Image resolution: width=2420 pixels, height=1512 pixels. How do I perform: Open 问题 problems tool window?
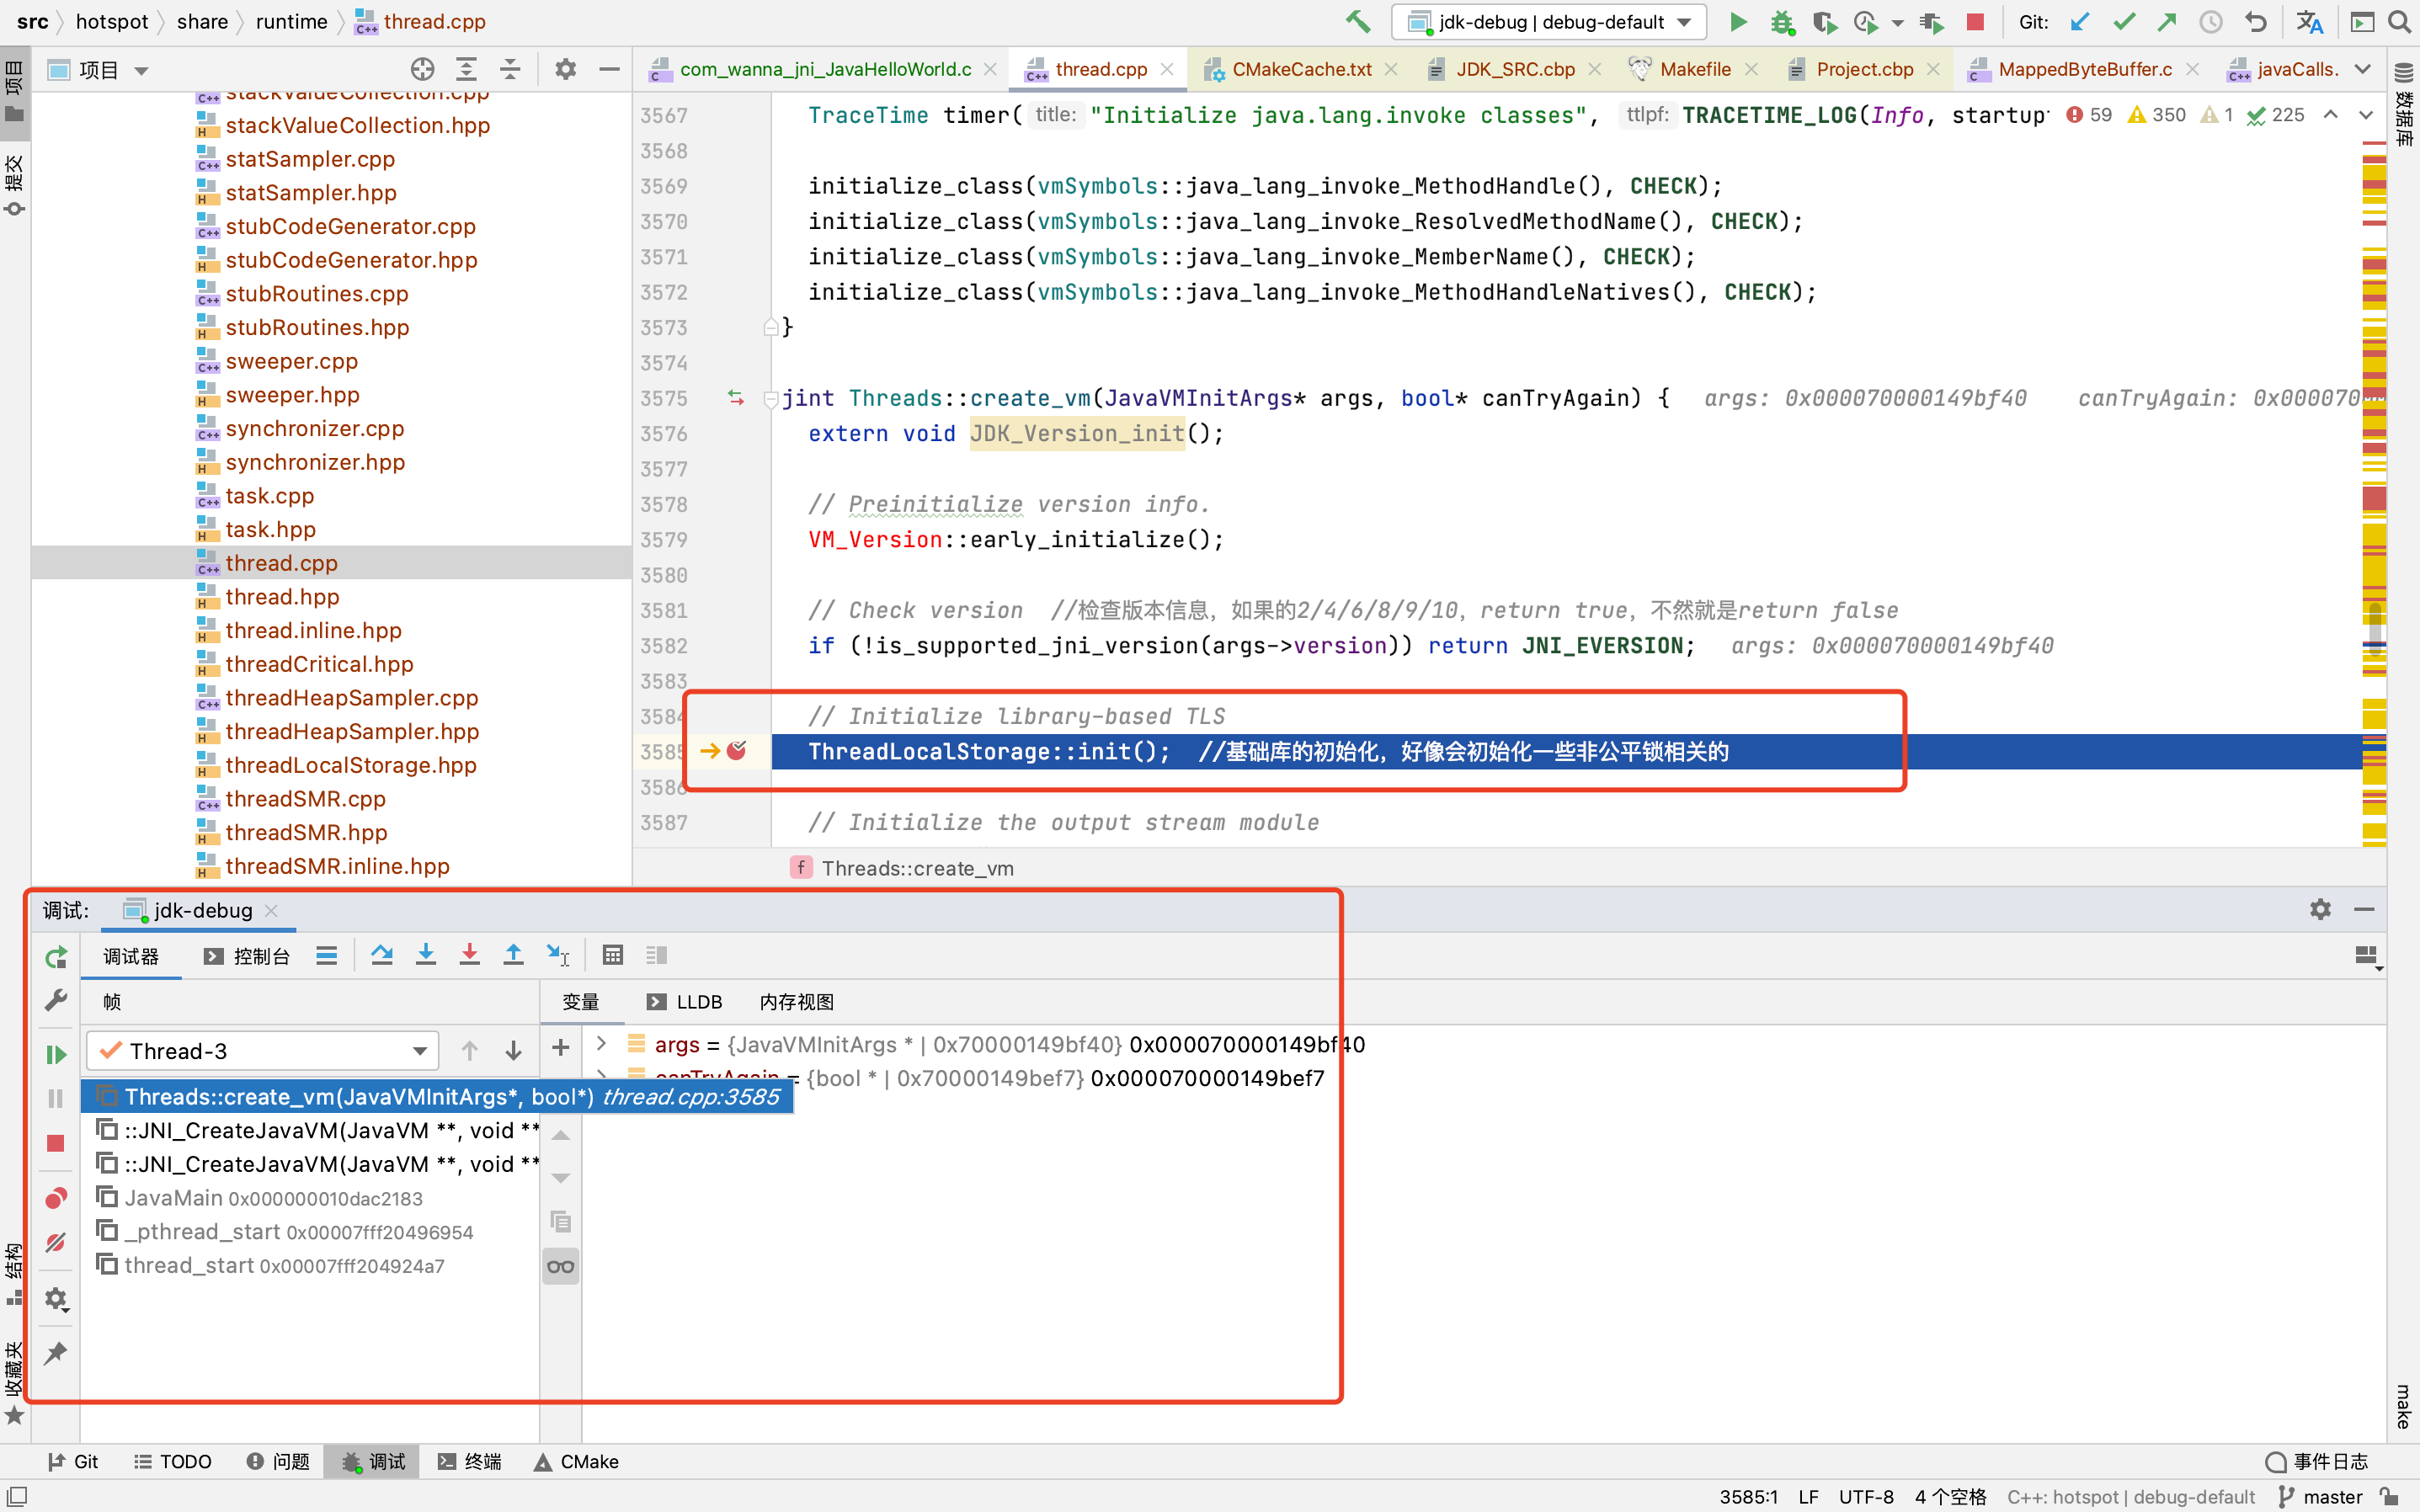[x=278, y=1462]
